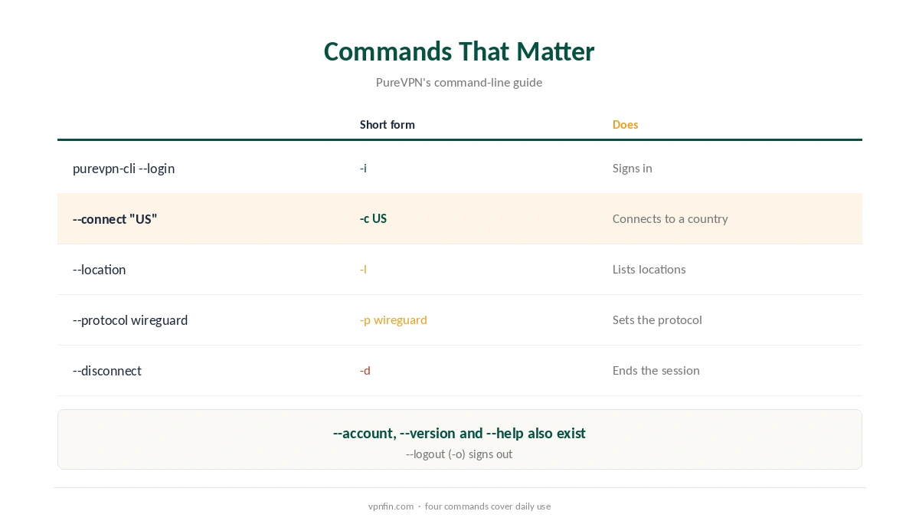Click '--account, --version and --help also exist' note
This screenshot has height=521, width=919.
459,433
